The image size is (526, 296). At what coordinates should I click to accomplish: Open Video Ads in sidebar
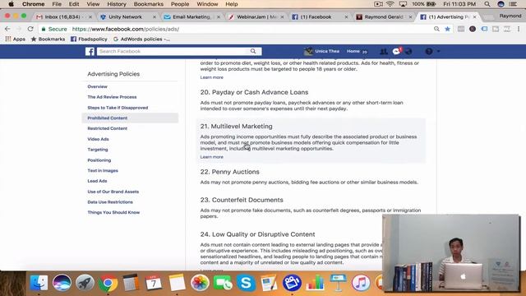[99, 139]
